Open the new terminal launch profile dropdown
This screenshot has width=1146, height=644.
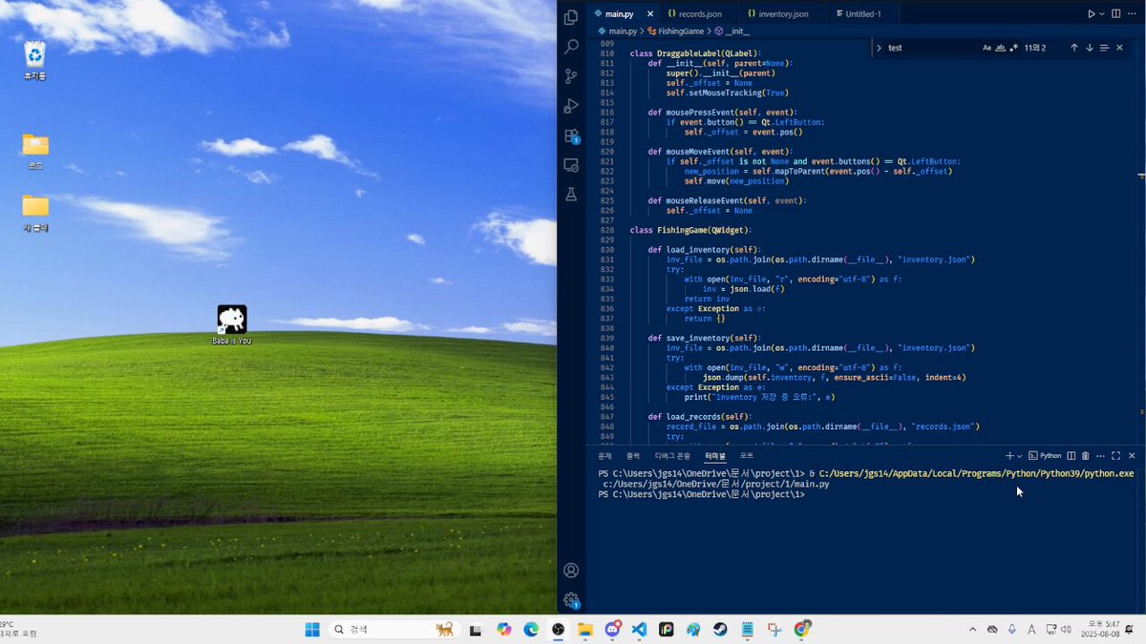click(1020, 456)
